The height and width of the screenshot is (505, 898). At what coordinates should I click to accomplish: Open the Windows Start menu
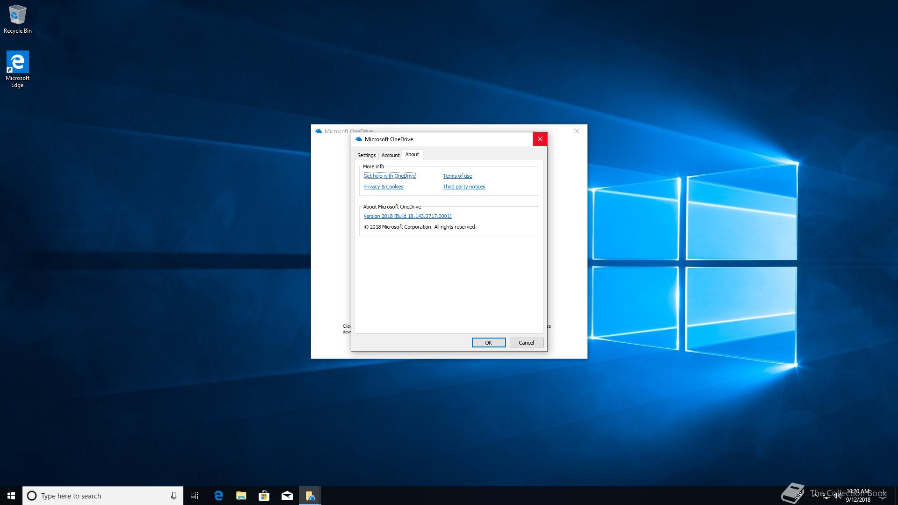(x=11, y=496)
